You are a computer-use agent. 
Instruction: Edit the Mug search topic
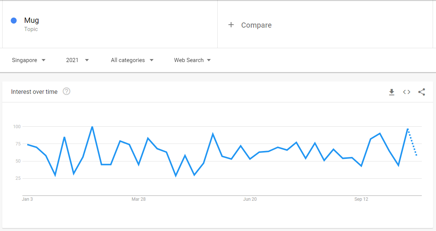[x=31, y=21]
